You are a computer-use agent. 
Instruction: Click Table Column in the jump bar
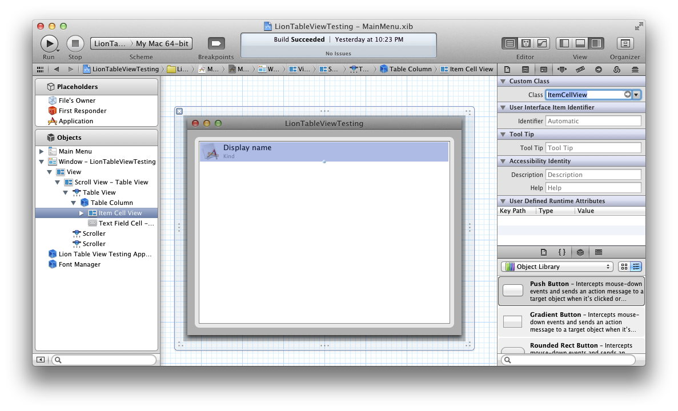(406, 69)
